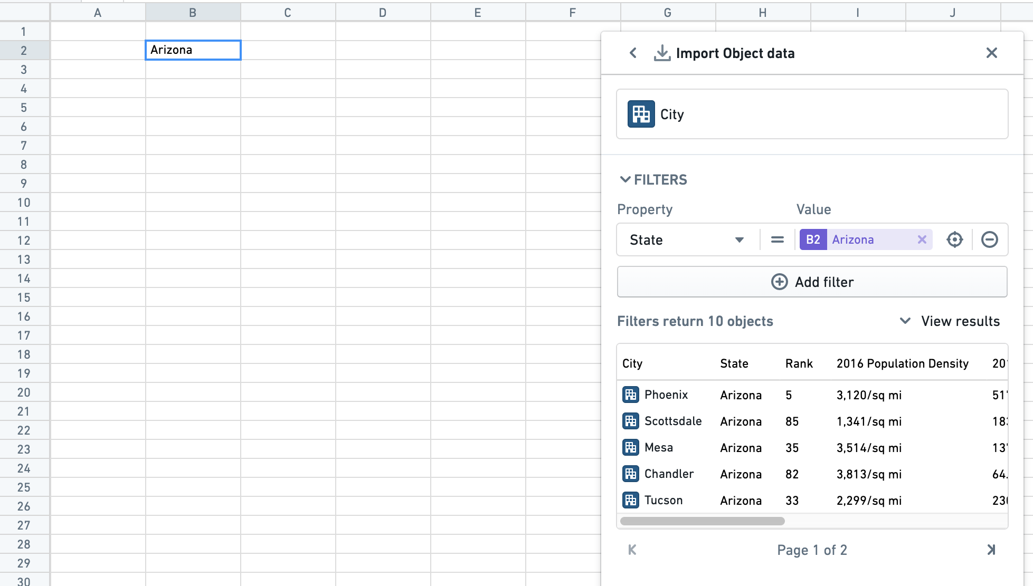Click the Chandler city name
Image resolution: width=1033 pixels, height=586 pixels.
[x=669, y=474]
